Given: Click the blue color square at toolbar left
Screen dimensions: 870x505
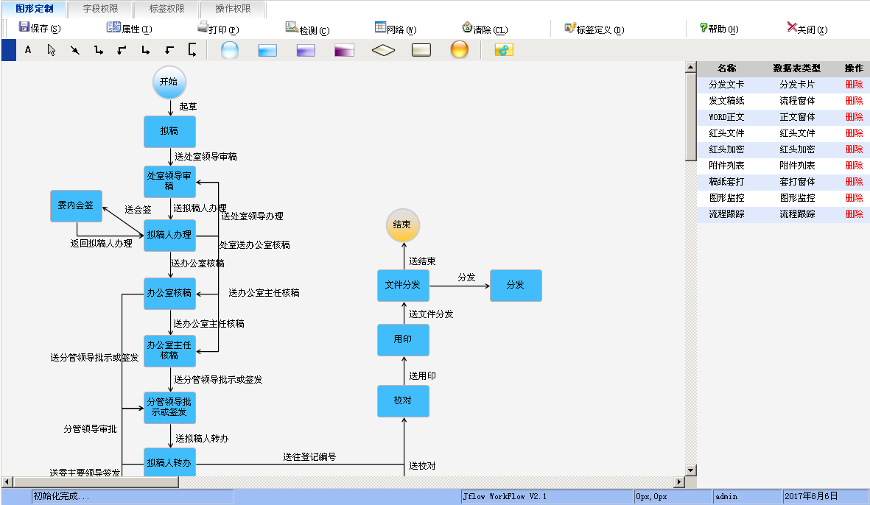Looking at the screenshot, I should click(9, 51).
